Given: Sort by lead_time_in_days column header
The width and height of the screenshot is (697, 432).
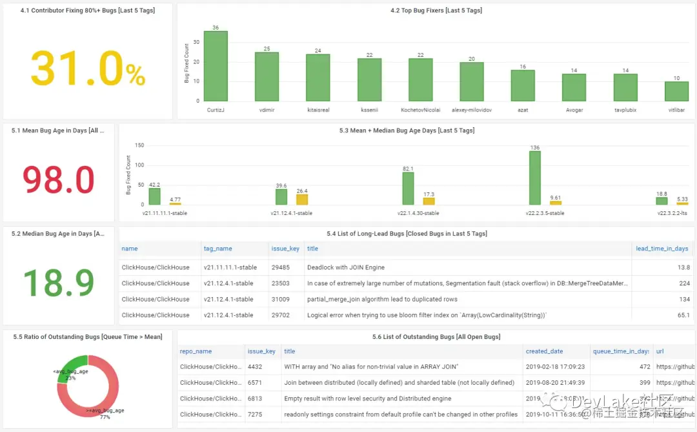Looking at the screenshot, I should click(662, 249).
